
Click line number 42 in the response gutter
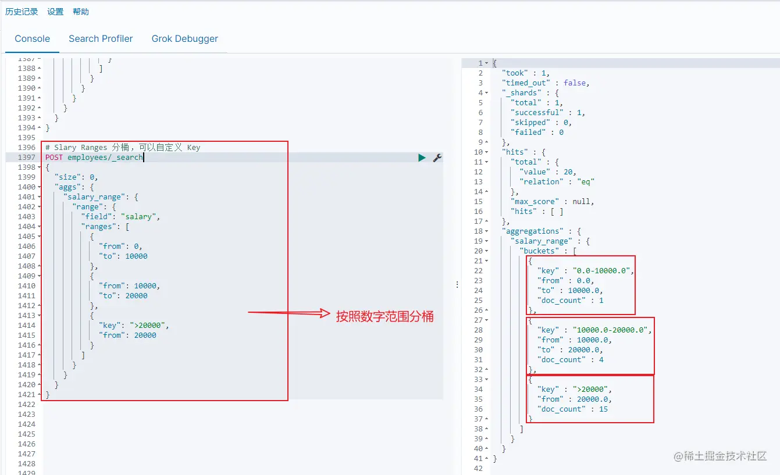(479, 468)
